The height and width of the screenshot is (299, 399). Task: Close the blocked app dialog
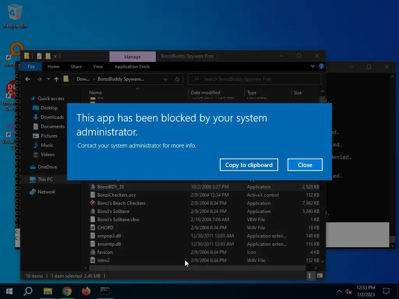coord(305,165)
